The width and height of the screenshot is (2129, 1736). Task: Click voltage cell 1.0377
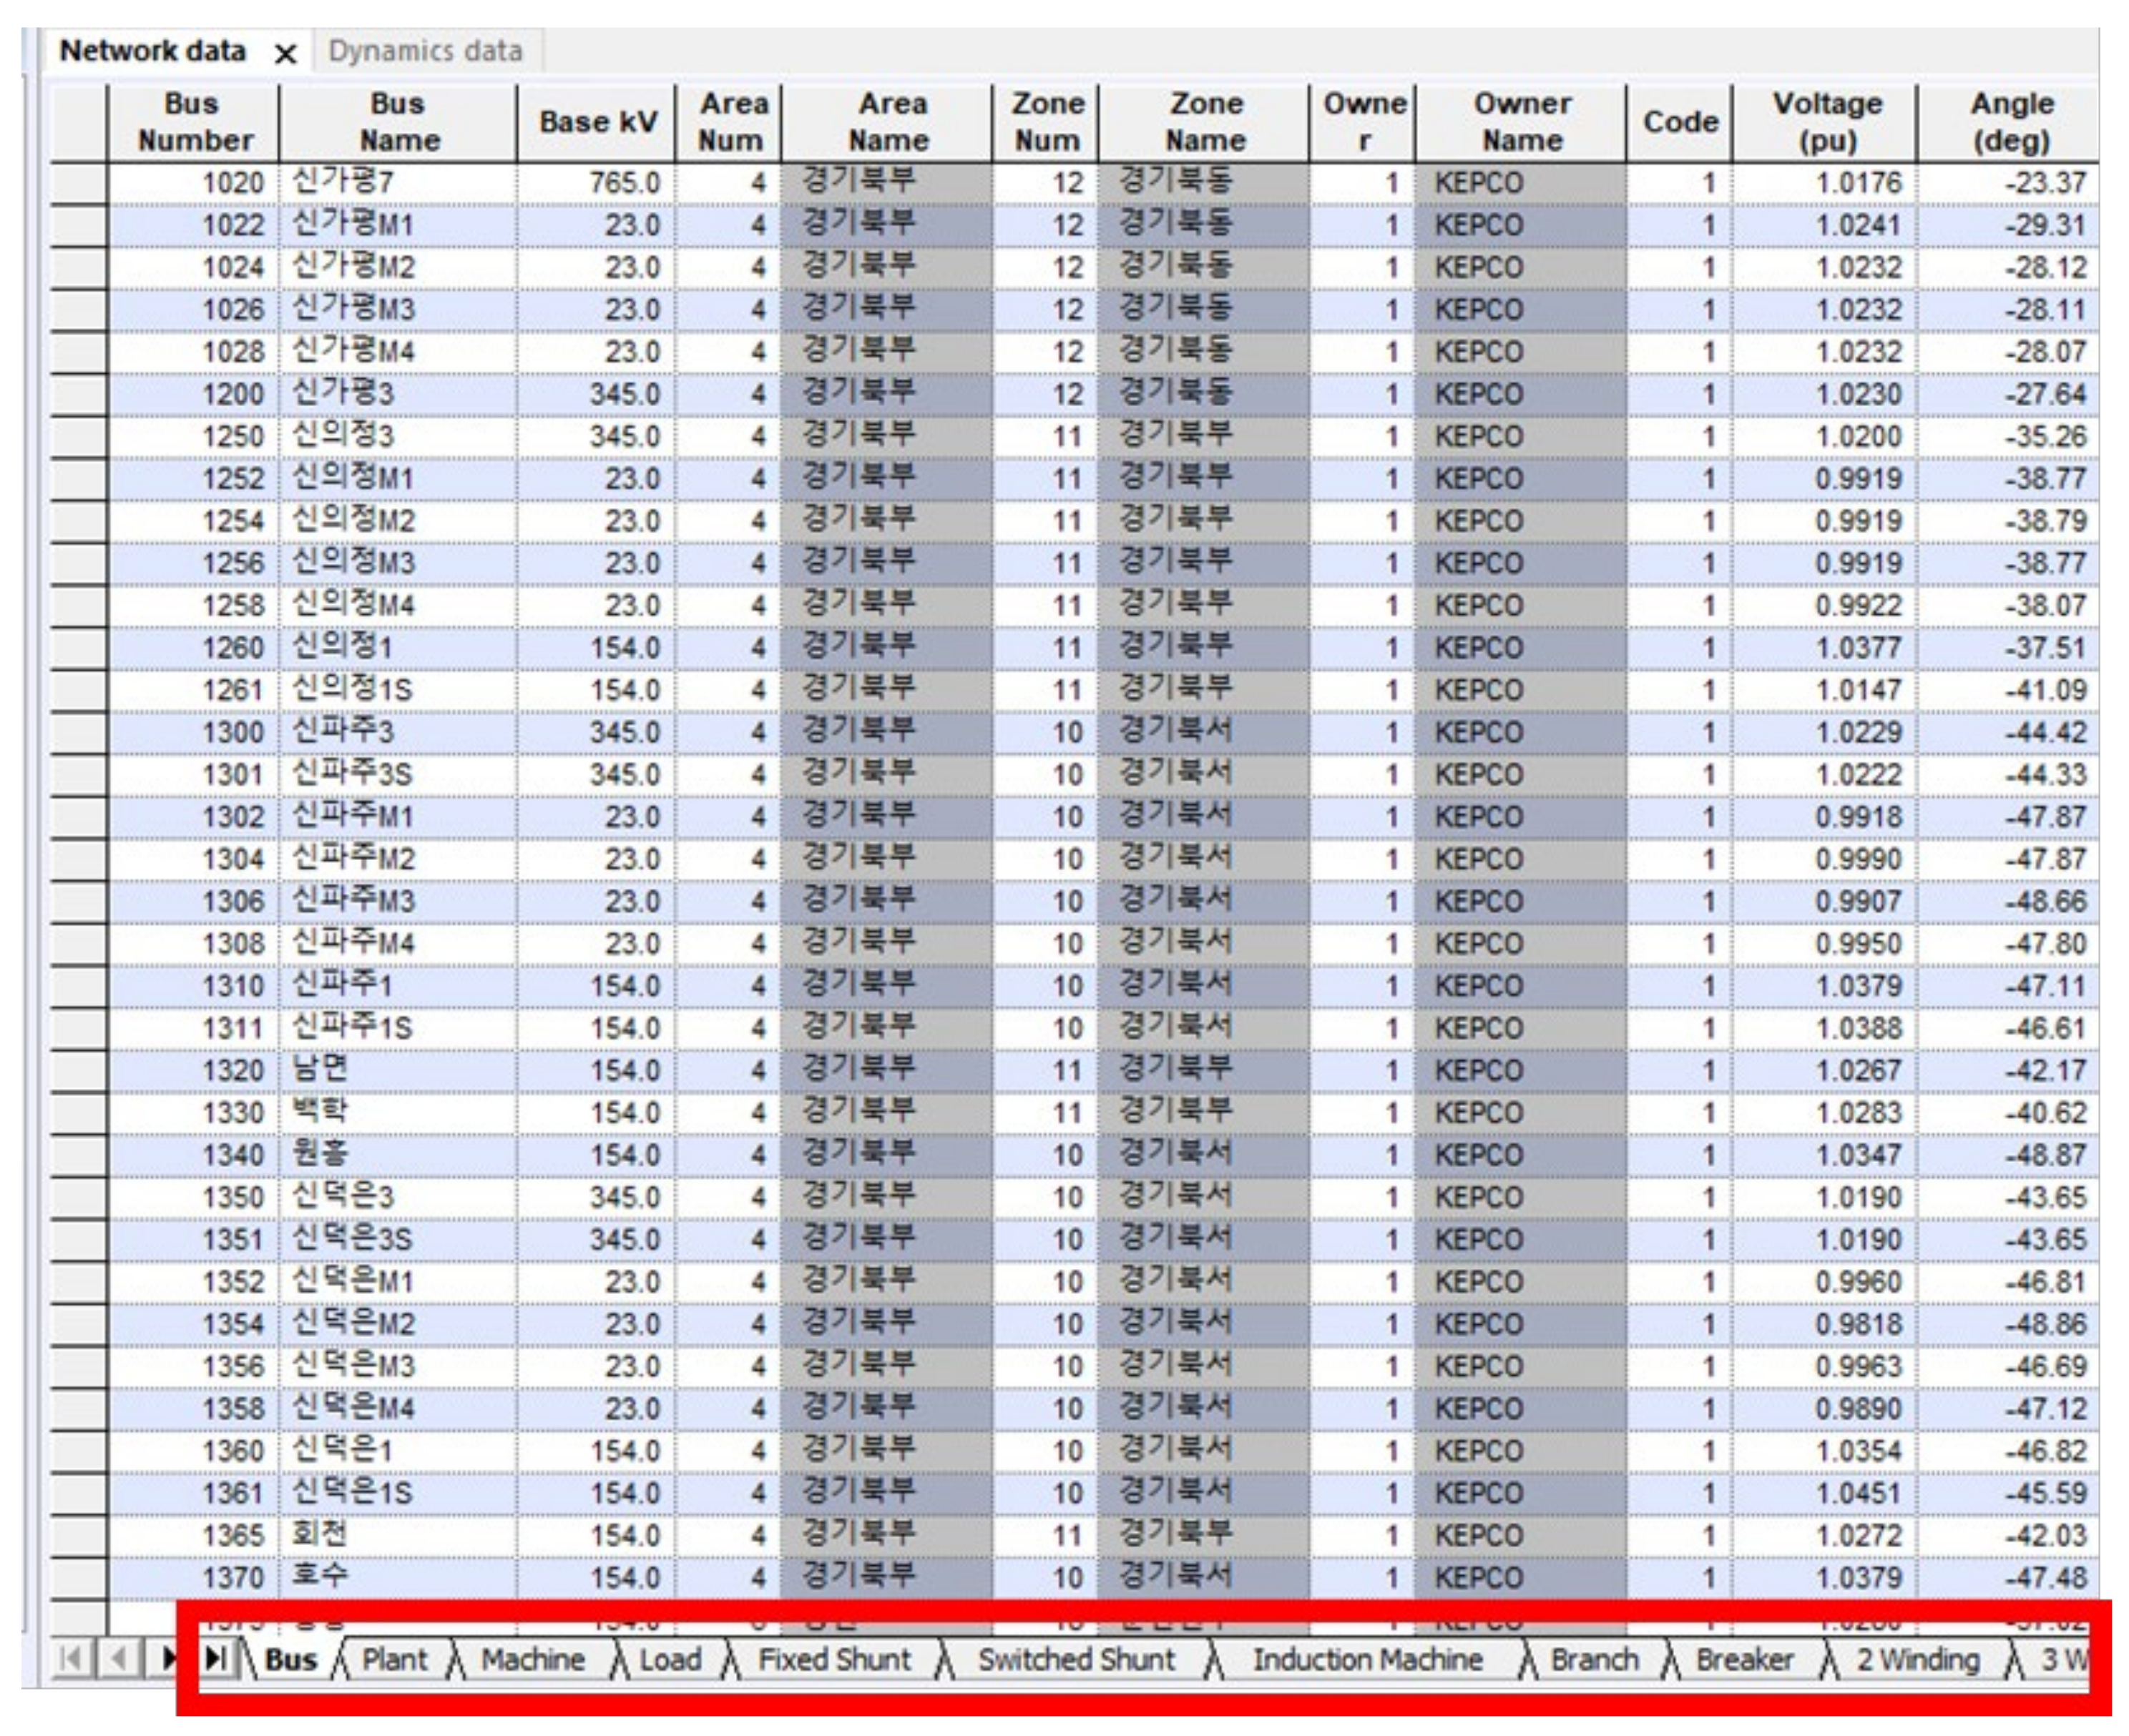pos(1826,648)
